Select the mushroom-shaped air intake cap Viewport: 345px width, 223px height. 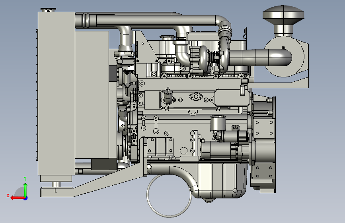coord(283,15)
